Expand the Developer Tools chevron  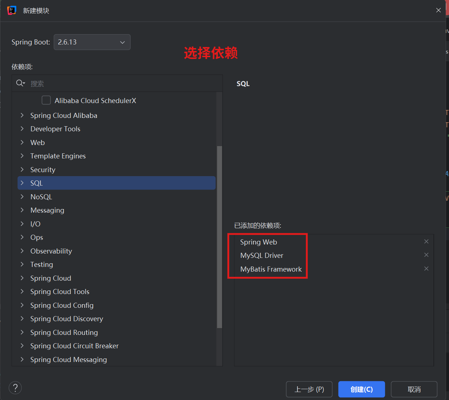[22, 129]
